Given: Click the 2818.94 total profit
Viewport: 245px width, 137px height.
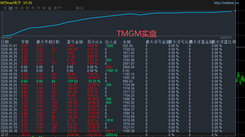Looking at the screenshot, I should 73,135.
